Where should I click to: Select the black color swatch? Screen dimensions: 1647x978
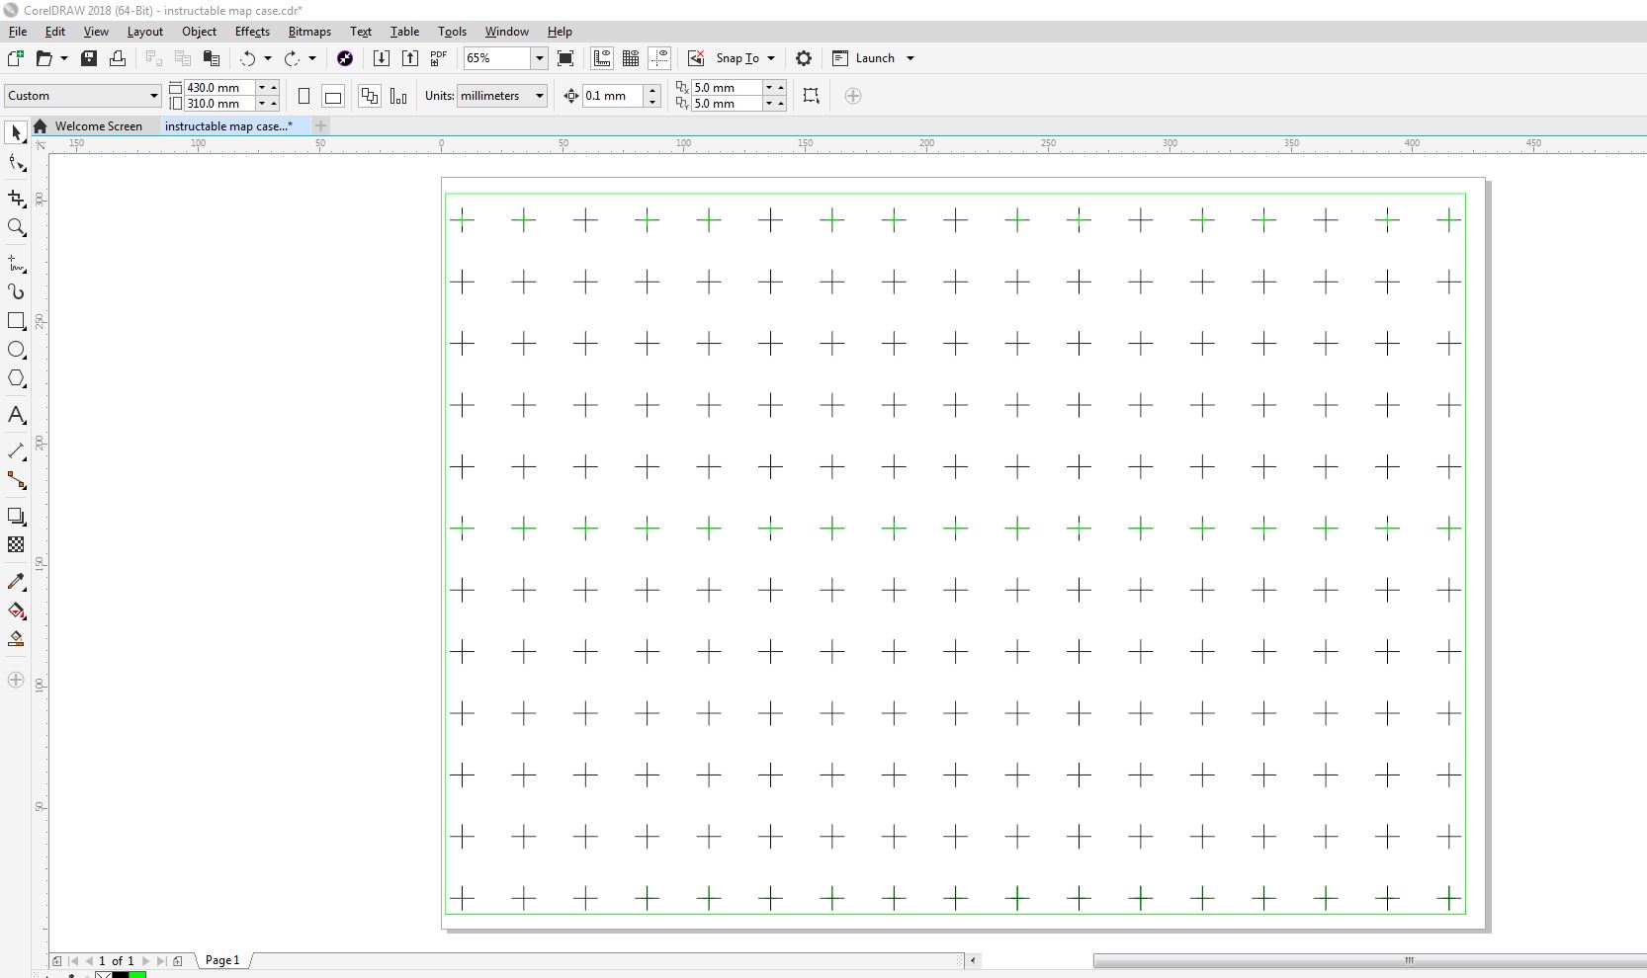[121, 974]
